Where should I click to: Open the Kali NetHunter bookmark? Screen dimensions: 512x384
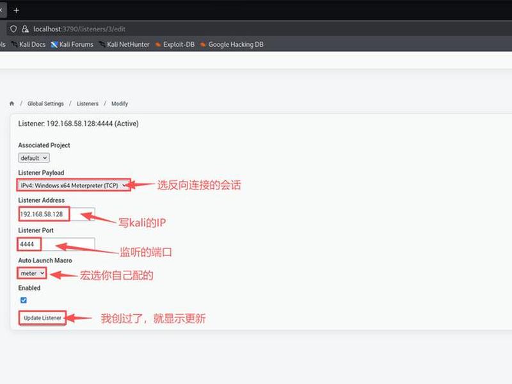click(x=124, y=44)
